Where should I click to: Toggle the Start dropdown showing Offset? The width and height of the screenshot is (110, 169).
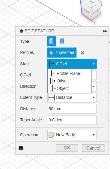72,64
